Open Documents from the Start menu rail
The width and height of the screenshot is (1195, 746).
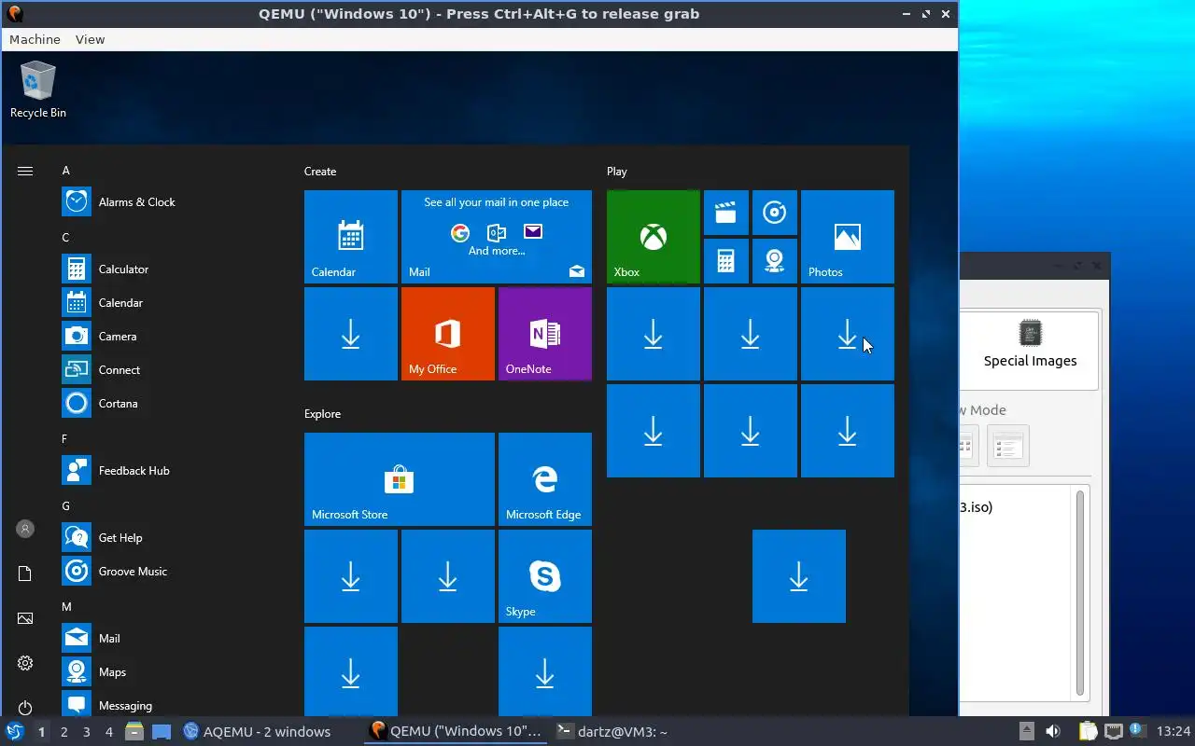click(25, 573)
